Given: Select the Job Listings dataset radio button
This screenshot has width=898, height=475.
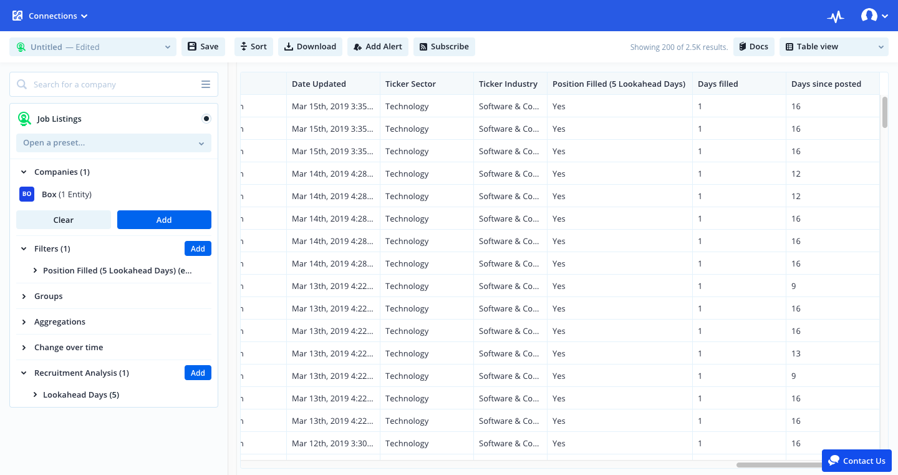Looking at the screenshot, I should [x=206, y=119].
